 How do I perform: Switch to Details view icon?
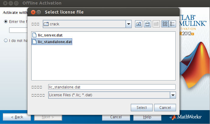point(172,24)
